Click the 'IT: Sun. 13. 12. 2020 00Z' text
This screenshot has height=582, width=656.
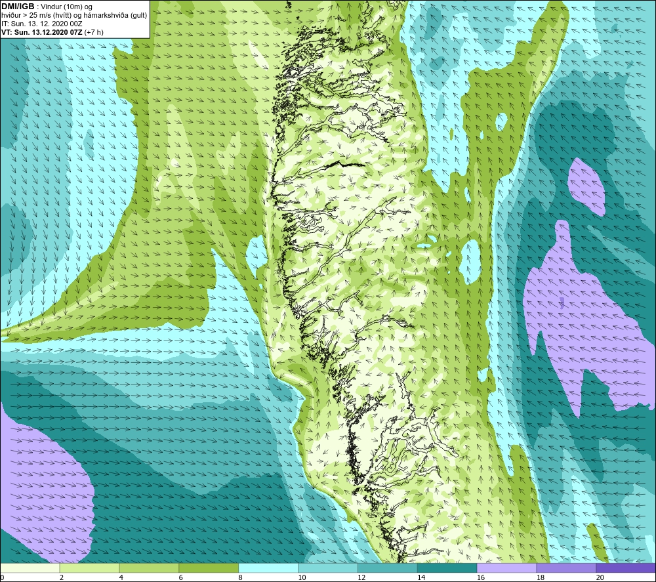coord(42,24)
